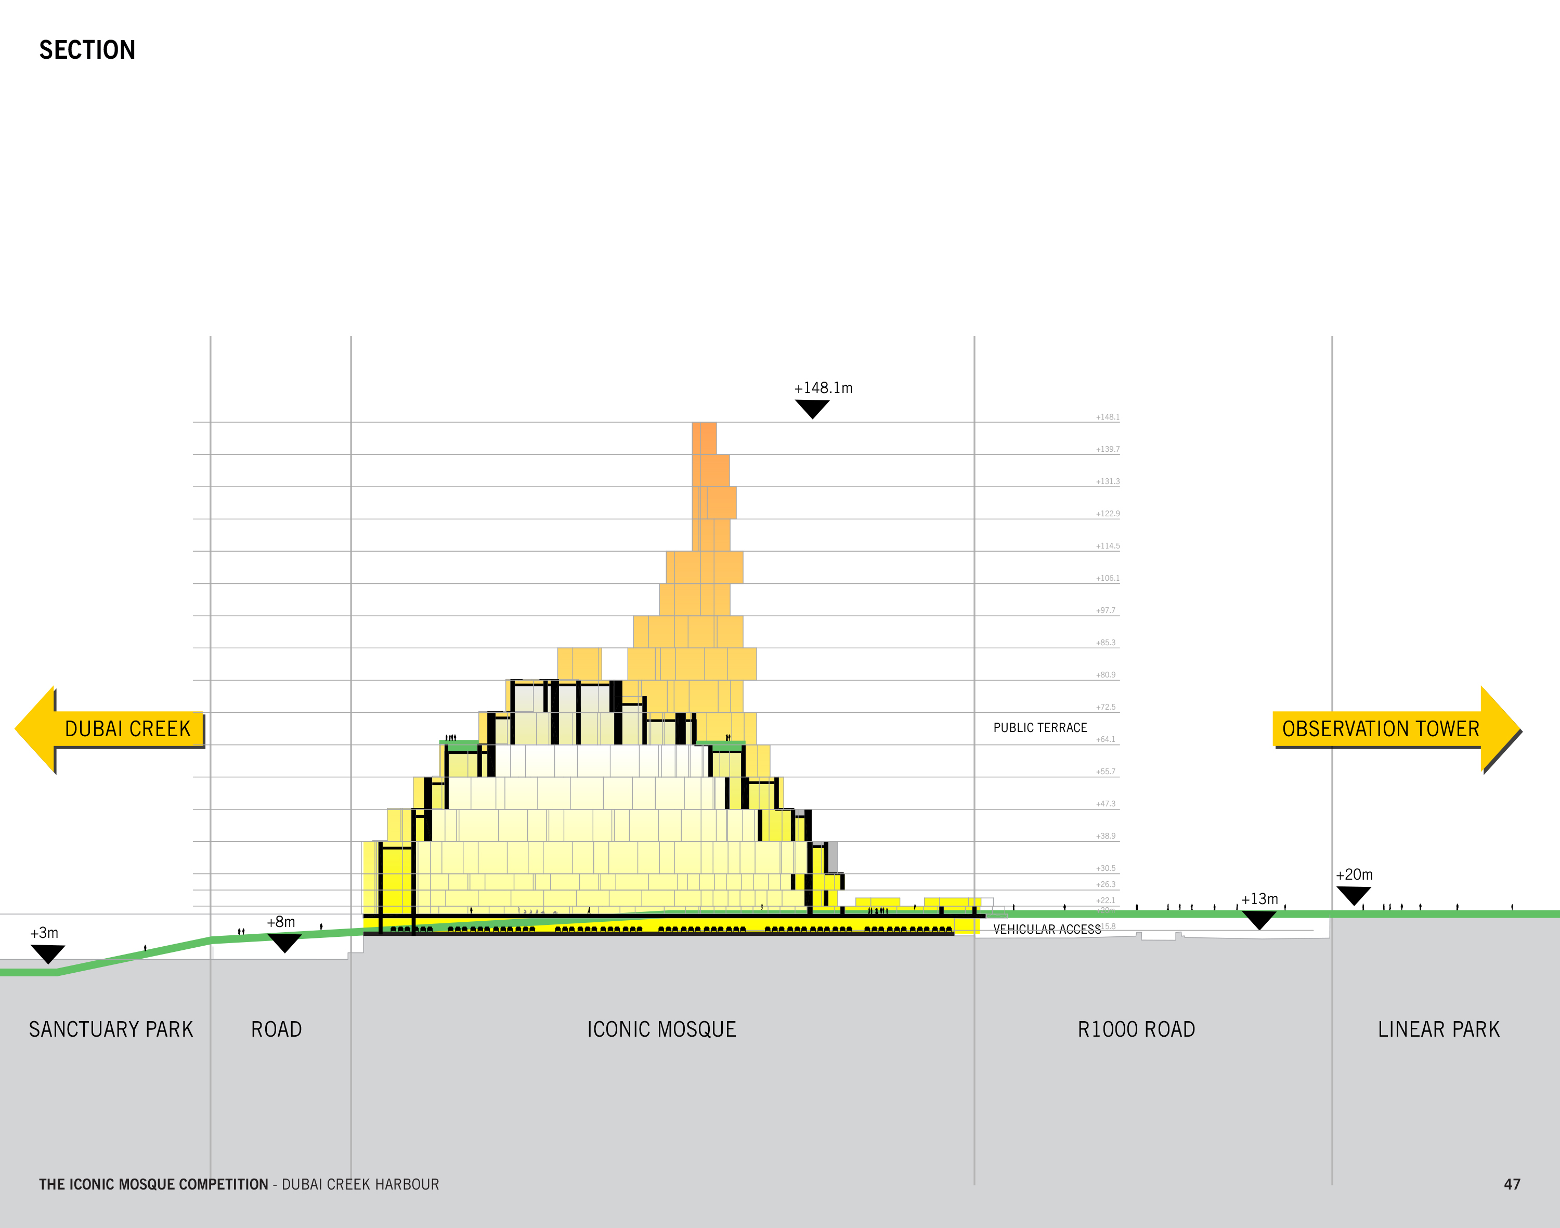Select the +122.9 grid level label
This screenshot has height=1228, width=1560.
[1108, 514]
